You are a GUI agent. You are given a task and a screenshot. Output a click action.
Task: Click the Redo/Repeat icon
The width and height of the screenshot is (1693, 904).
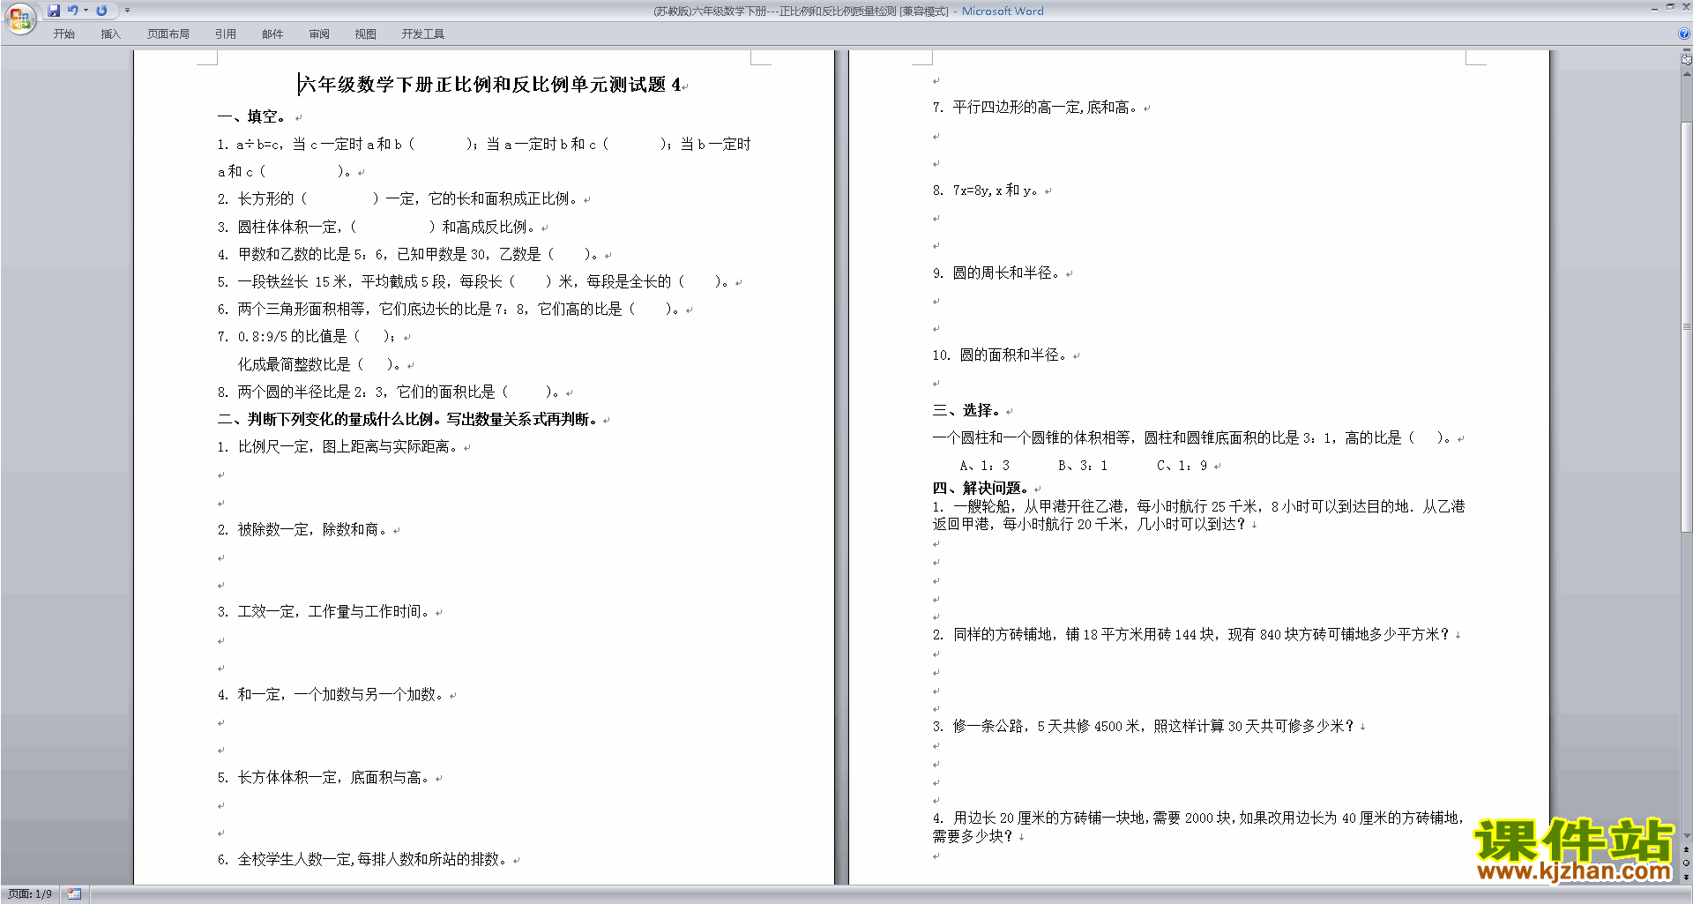(101, 11)
